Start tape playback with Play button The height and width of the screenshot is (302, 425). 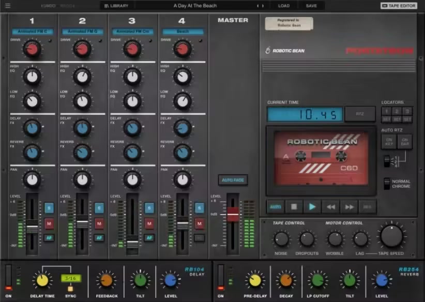[312, 207]
